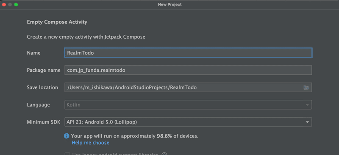This screenshot has width=339, height=155.
Task: Click into the Package name field
Action: coord(188,70)
